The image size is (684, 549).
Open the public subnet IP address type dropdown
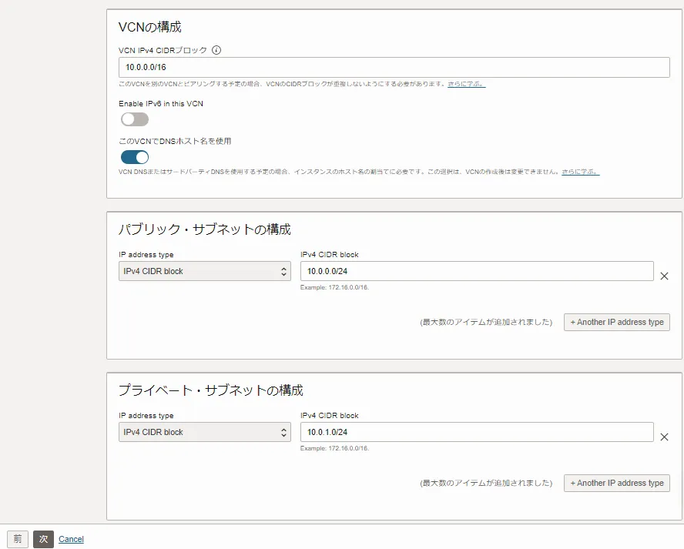pos(204,271)
